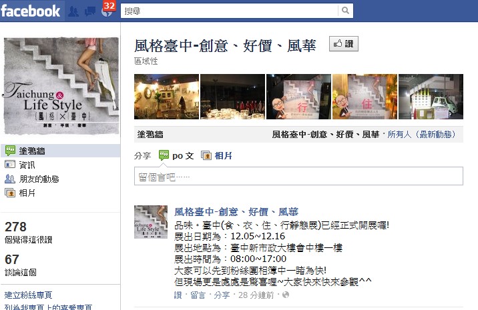Open the car photo thumbnail on right

[431, 97]
